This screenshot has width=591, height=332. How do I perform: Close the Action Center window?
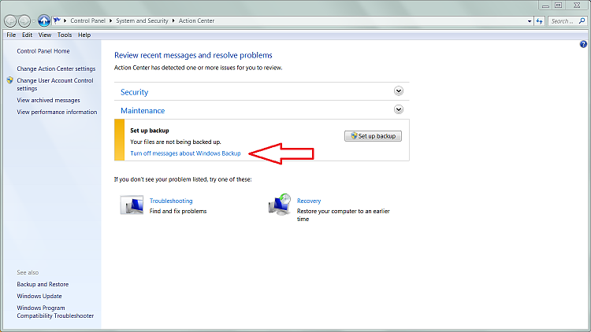[x=577, y=6]
